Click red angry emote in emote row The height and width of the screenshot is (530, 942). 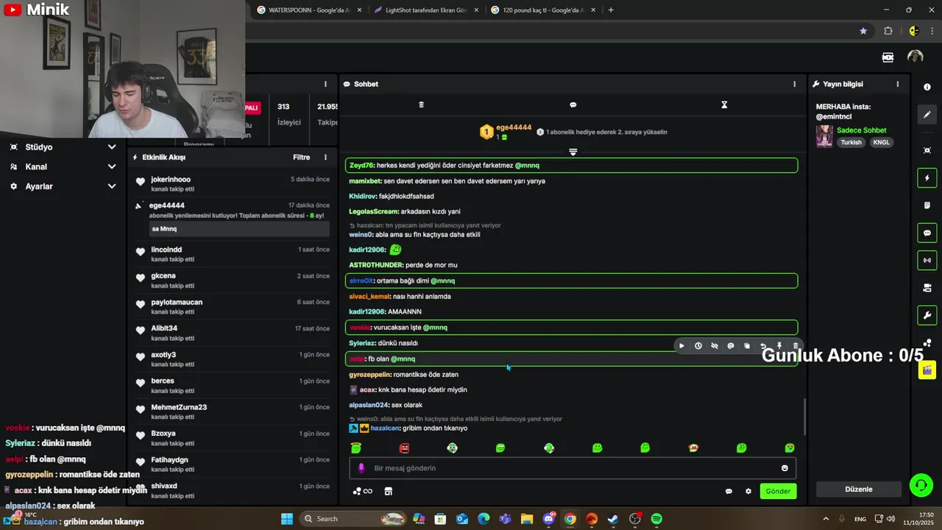click(x=404, y=448)
